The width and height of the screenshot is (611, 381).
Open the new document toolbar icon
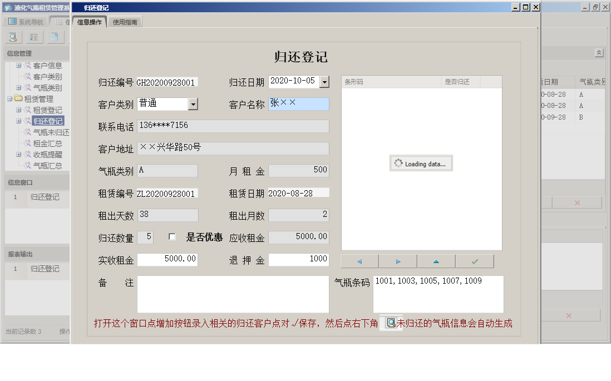click(54, 37)
